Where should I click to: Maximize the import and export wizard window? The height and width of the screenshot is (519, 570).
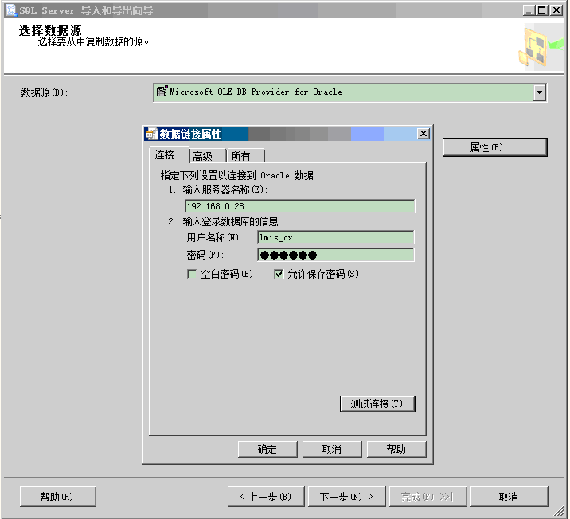[x=542, y=10]
